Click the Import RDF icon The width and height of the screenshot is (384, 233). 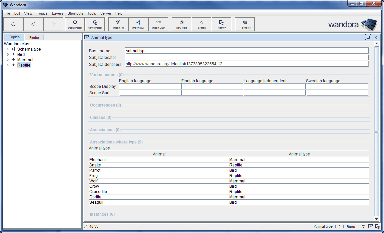click(138, 24)
